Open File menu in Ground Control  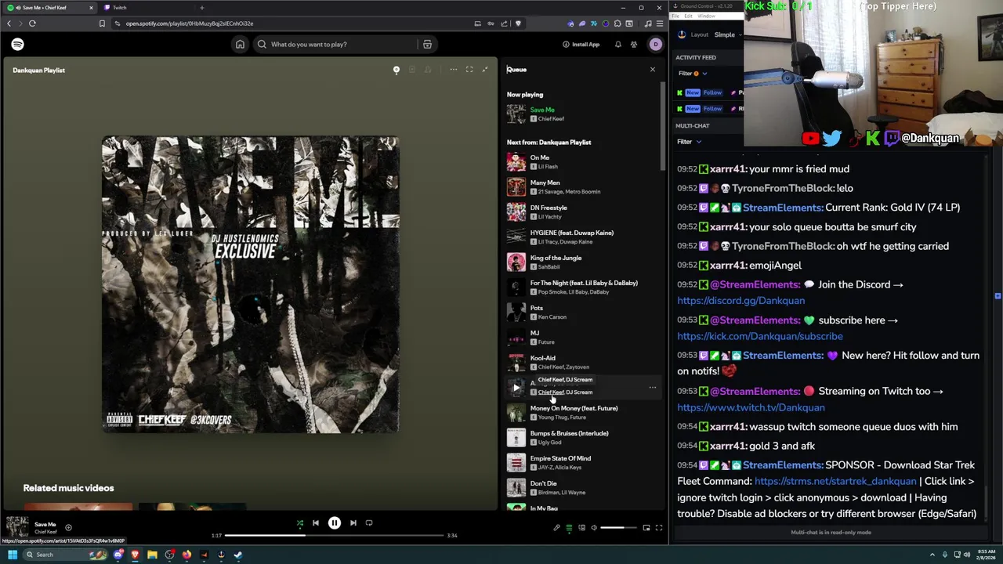click(676, 16)
